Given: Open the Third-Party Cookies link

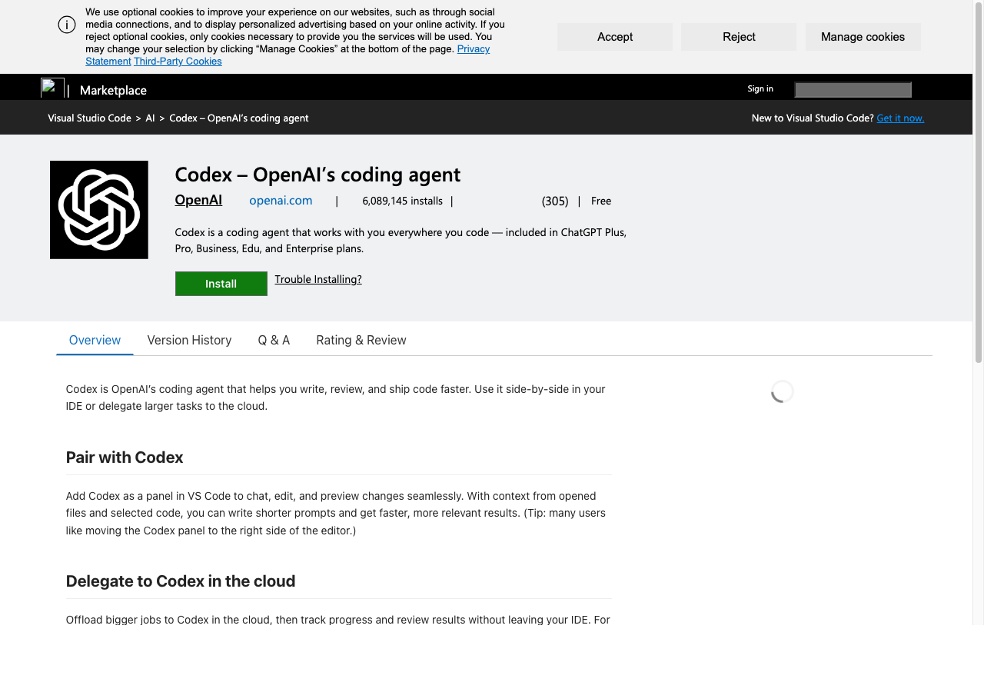Looking at the screenshot, I should pos(178,62).
